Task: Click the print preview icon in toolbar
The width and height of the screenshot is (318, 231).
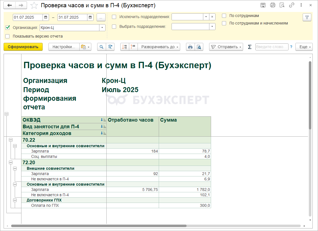Action: 199,47
